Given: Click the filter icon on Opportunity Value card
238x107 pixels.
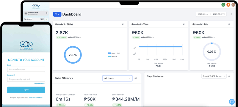Looking at the screenshot, I should [x=184, y=24].
